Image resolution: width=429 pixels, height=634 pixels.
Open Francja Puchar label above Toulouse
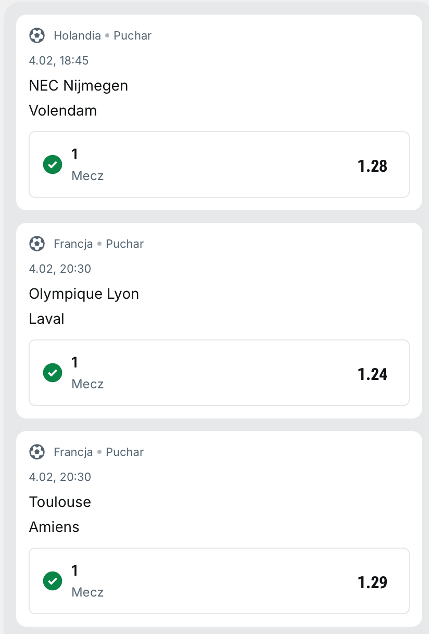[x=98, y=452]
